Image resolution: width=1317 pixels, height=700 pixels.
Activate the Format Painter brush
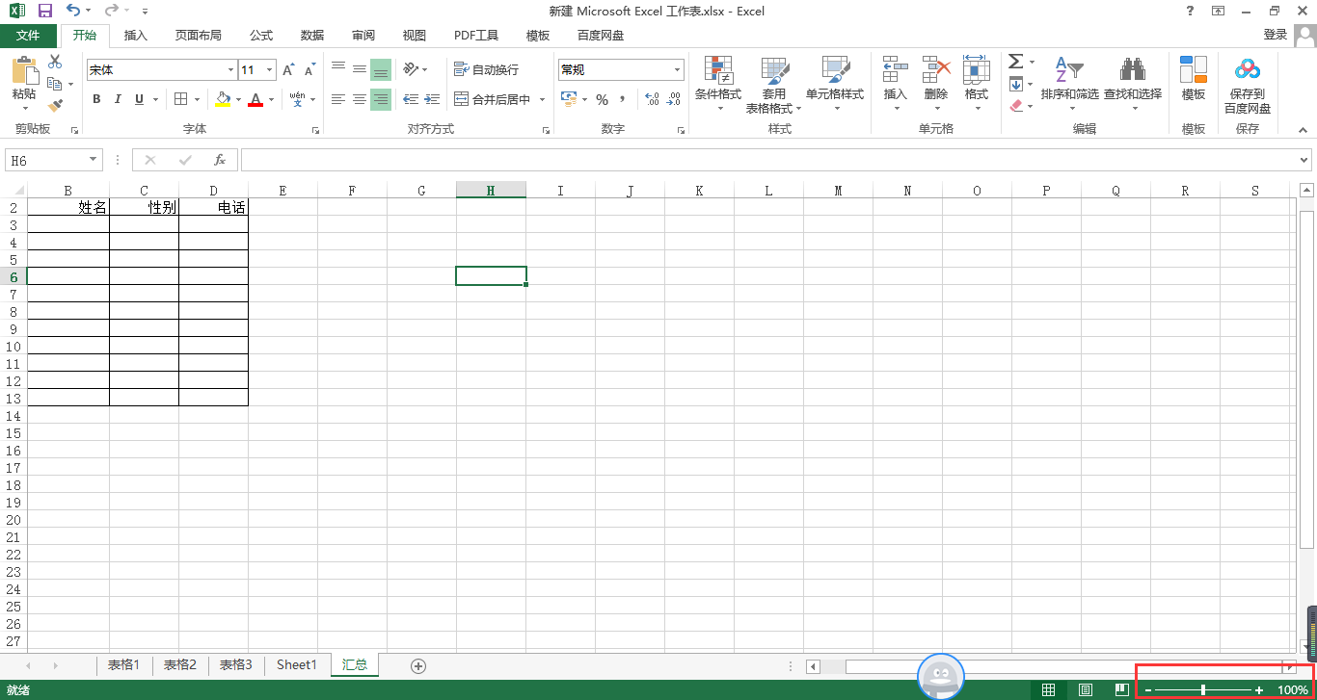55,105
